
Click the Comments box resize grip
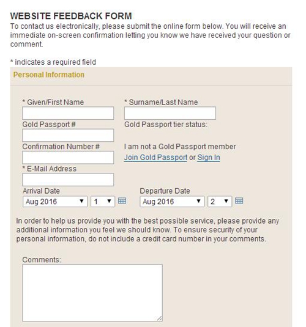click(x=160, y=318)
